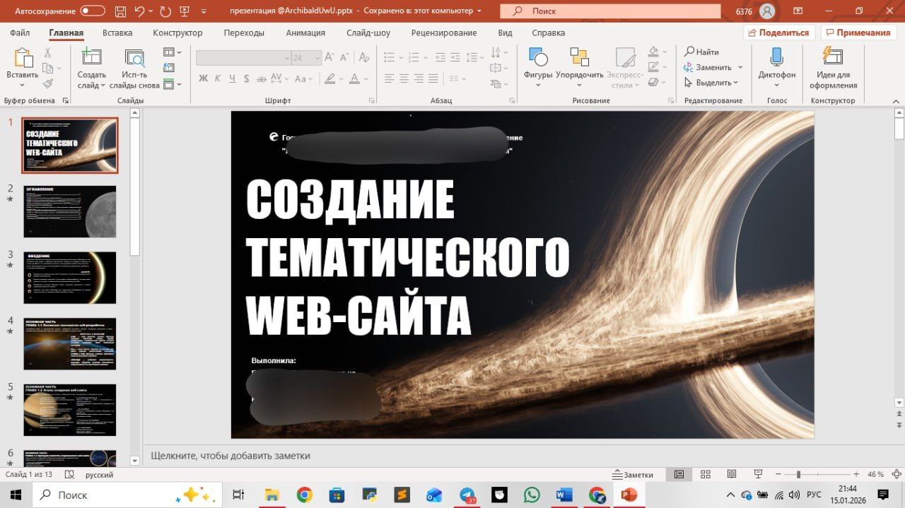The height and width of the screenshot is (508, 905).
Task: Toggle italic К formatting
Action: [218, 78]
